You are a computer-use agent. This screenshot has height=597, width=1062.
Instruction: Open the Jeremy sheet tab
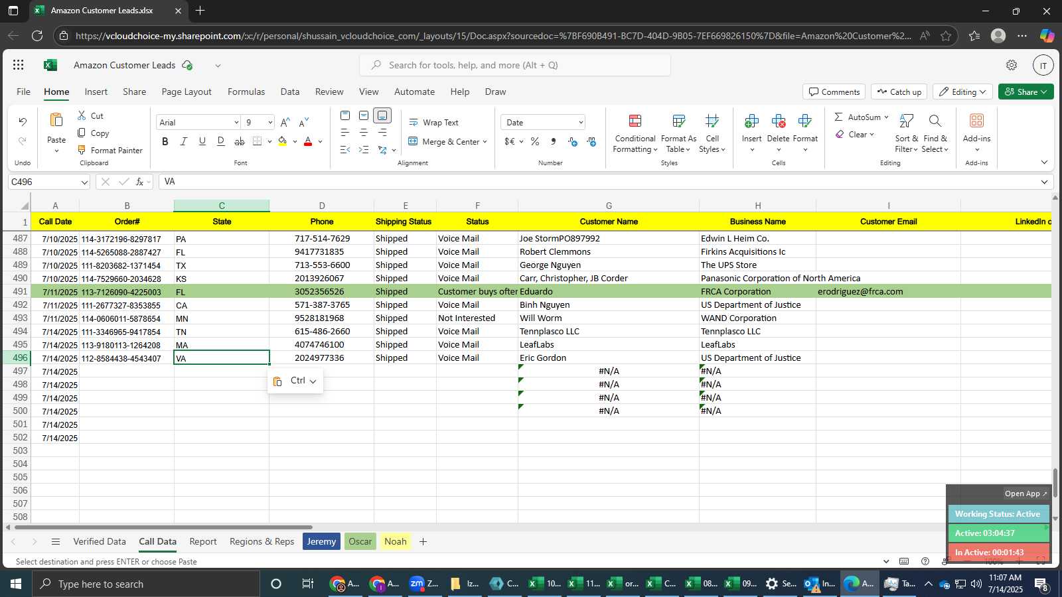[x=321, y=541]
